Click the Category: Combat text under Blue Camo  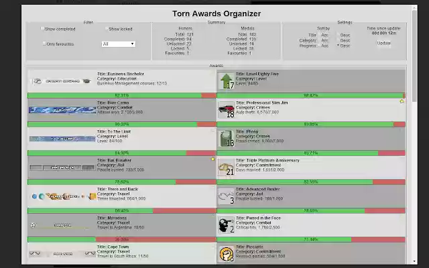pos(115,107)
